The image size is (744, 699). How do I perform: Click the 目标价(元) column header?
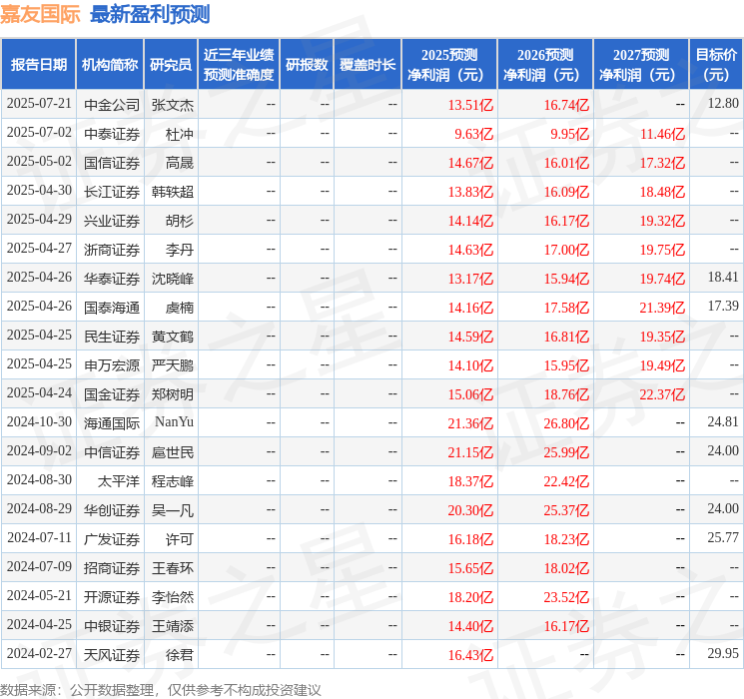(715, 65)
